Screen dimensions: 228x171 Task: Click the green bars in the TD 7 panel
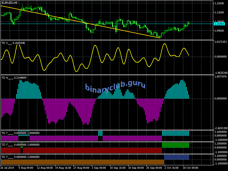tap(175, 145)
